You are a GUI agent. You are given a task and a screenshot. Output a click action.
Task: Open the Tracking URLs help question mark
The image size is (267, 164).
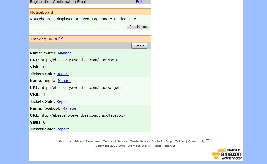click(61, 39)
